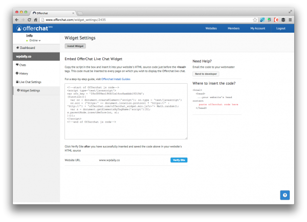The width and height of the screenshot is (307, 222).
Task: Click the www.wpdaily.co website URL text
Action: point(109,160)
